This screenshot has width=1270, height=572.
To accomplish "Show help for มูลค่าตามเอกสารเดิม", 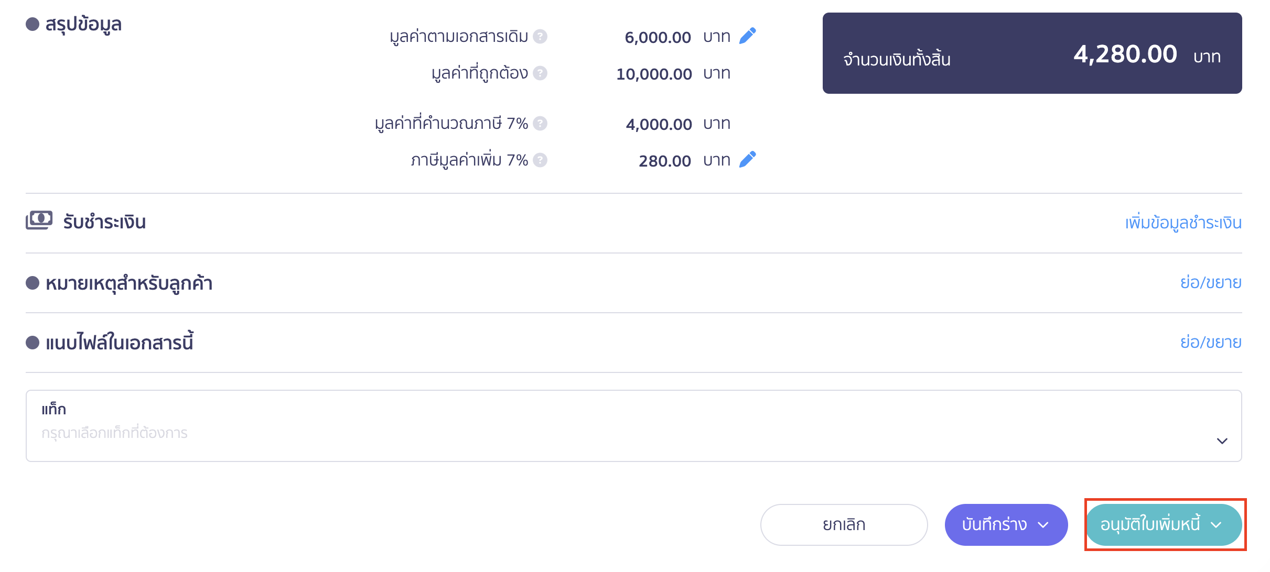I will pos(540,37).
